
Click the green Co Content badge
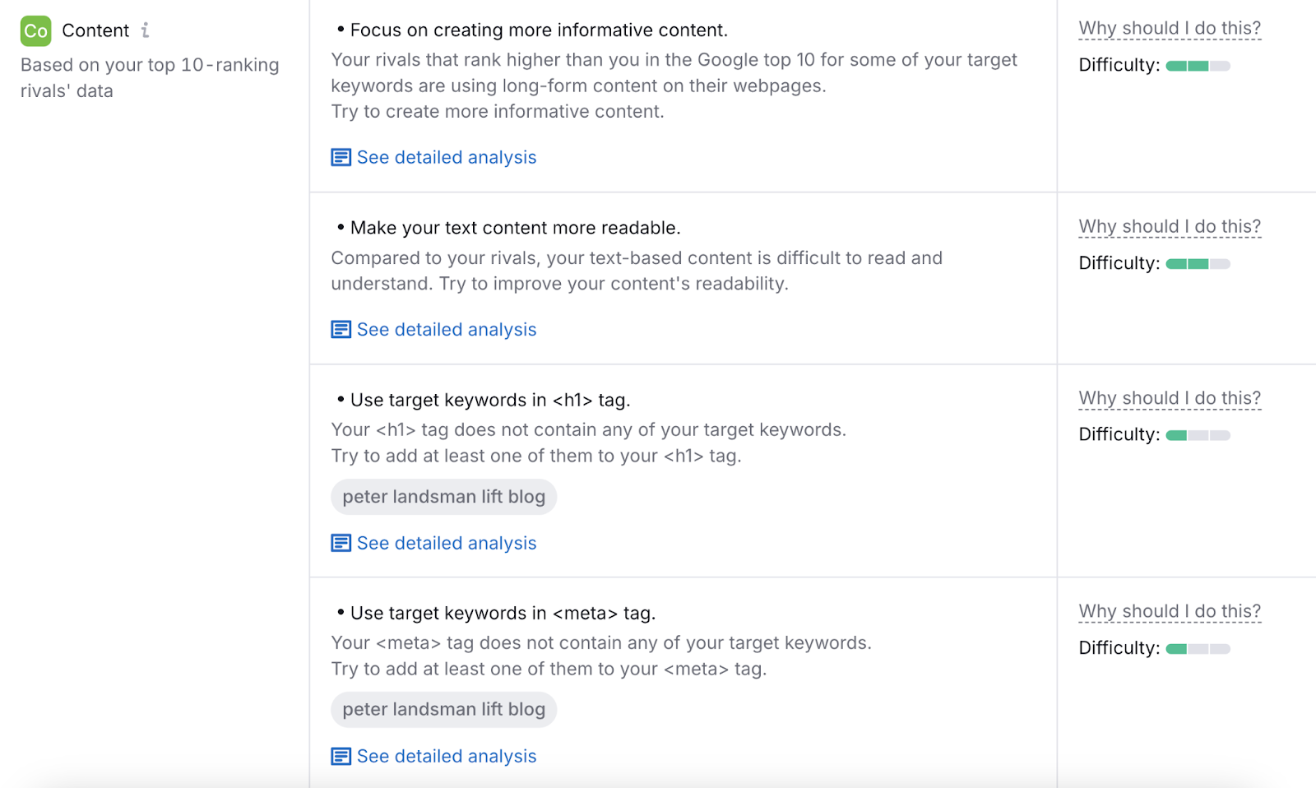point(35,30)
